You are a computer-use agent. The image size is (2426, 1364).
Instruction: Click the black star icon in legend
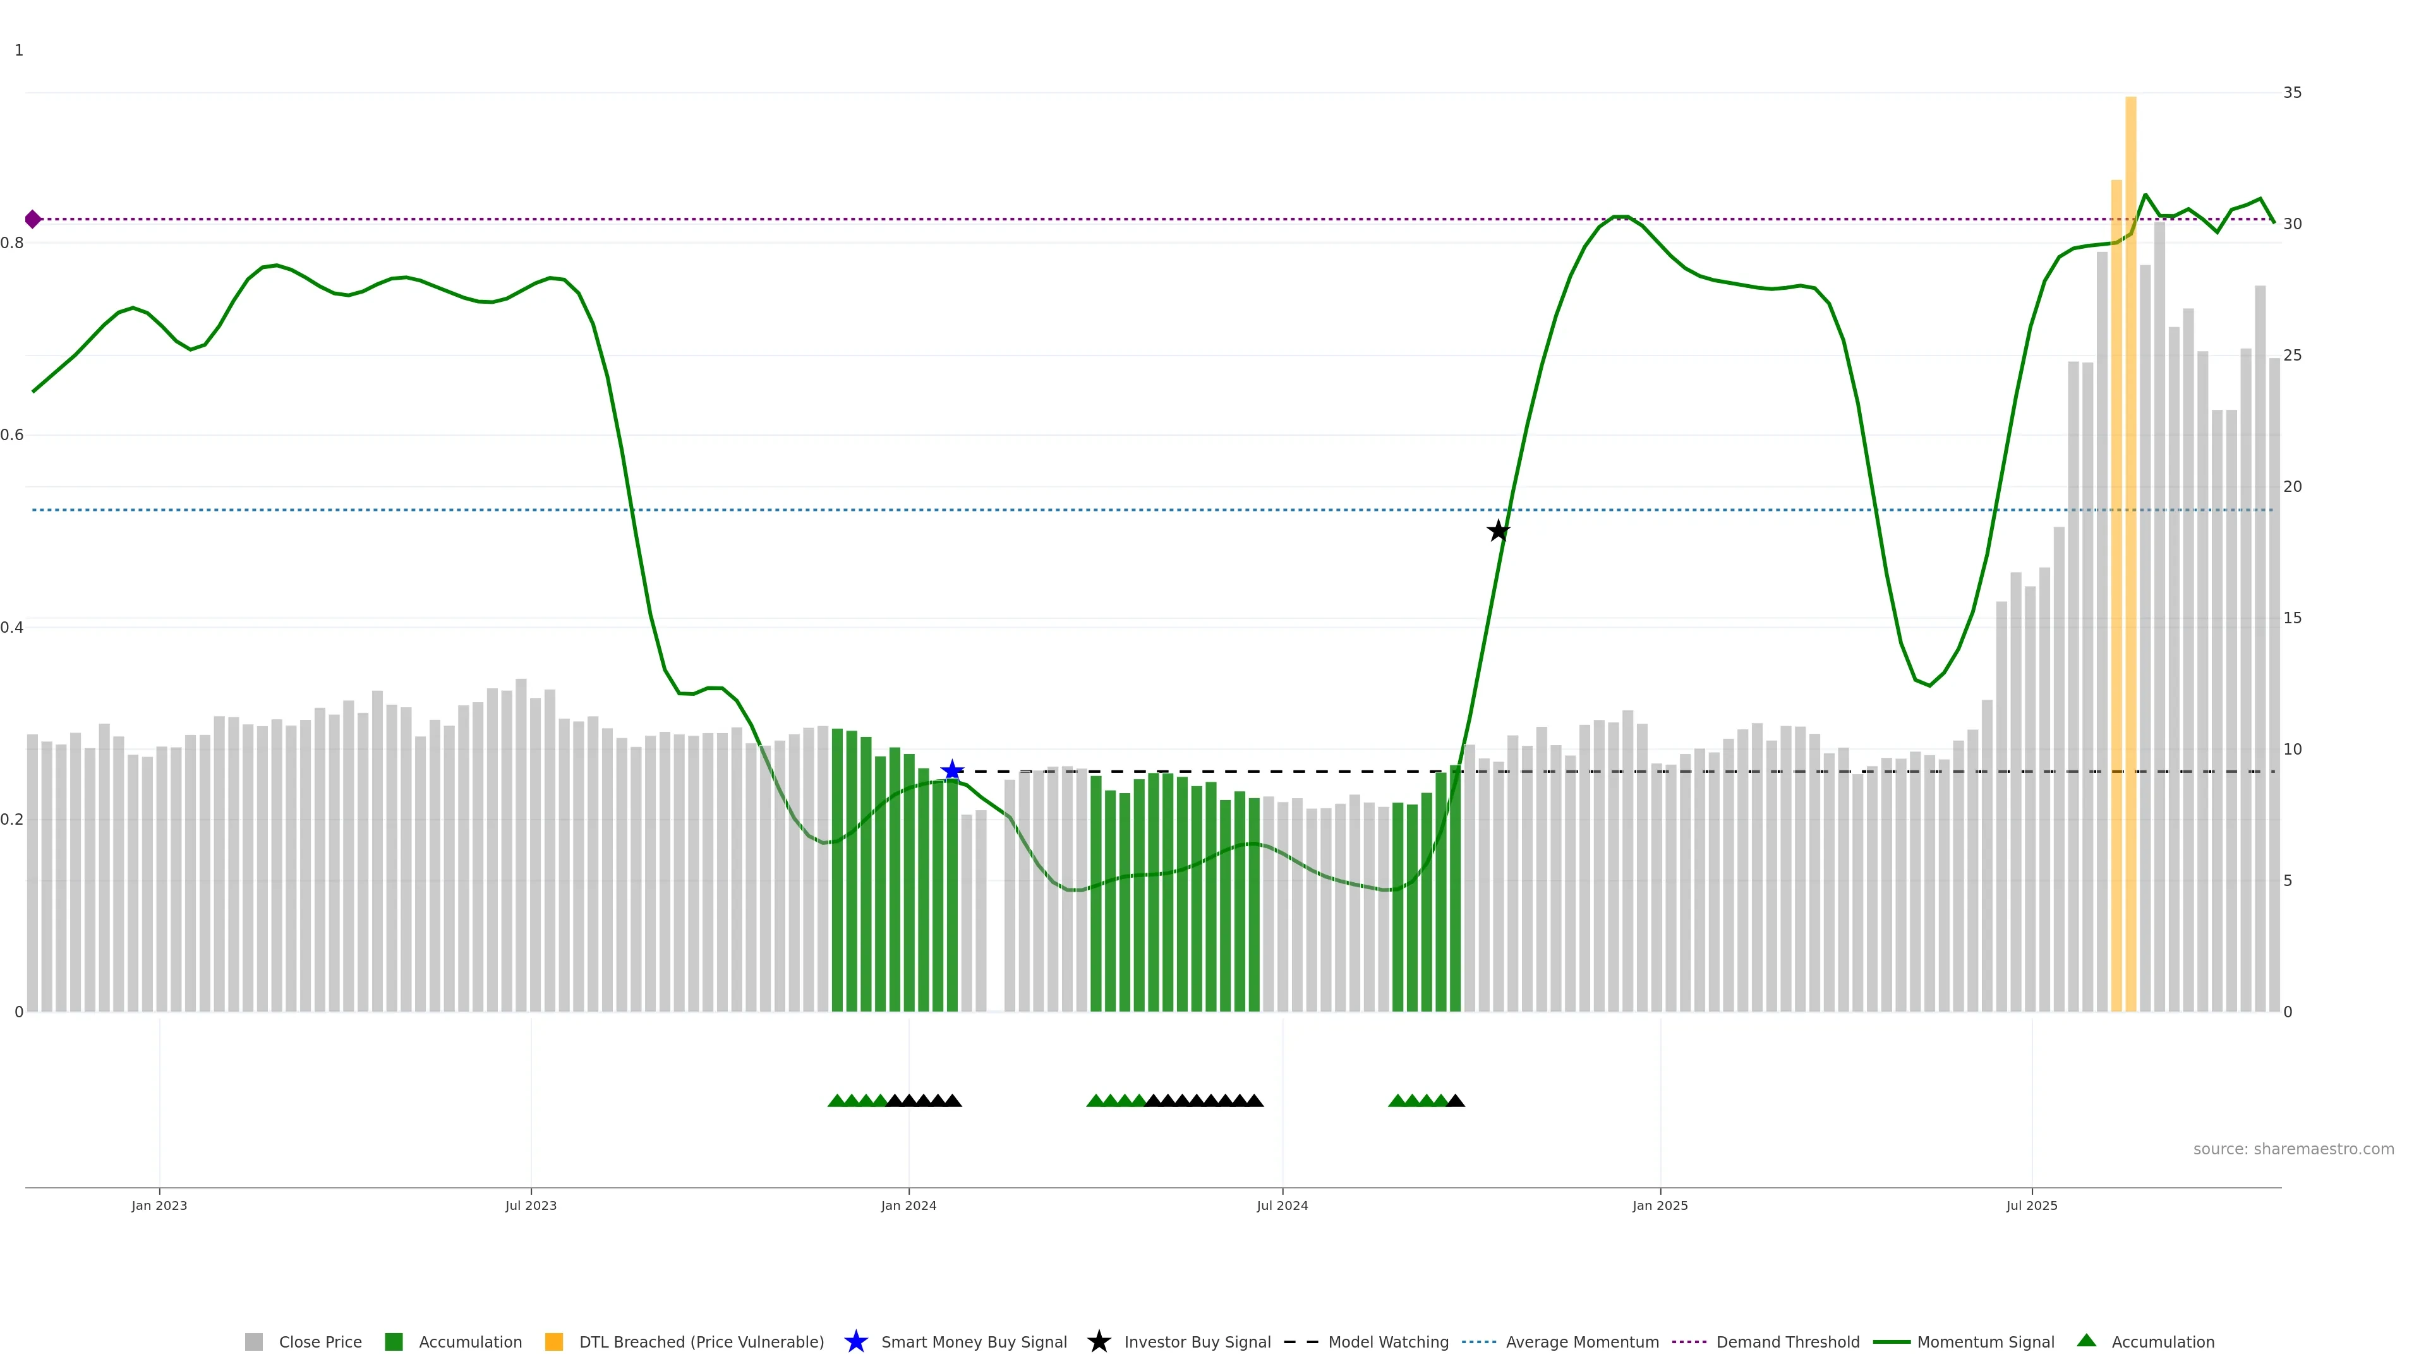[x=1098, y=1341]
